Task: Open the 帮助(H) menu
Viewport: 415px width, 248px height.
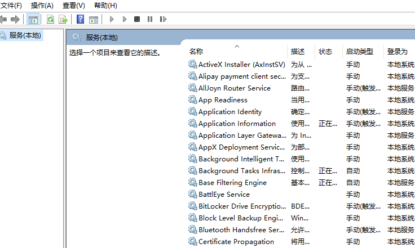Action: [105, 6]
